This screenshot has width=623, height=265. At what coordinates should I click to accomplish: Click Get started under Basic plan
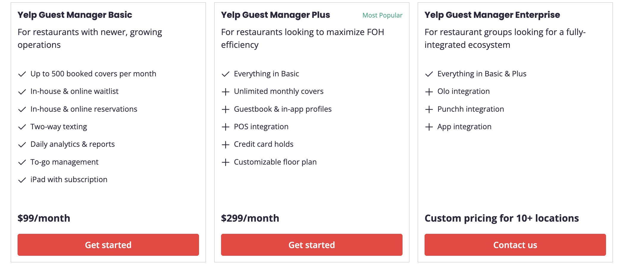(108, 245)
